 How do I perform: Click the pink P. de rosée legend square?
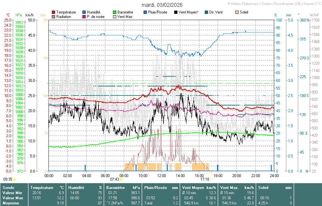84,17
